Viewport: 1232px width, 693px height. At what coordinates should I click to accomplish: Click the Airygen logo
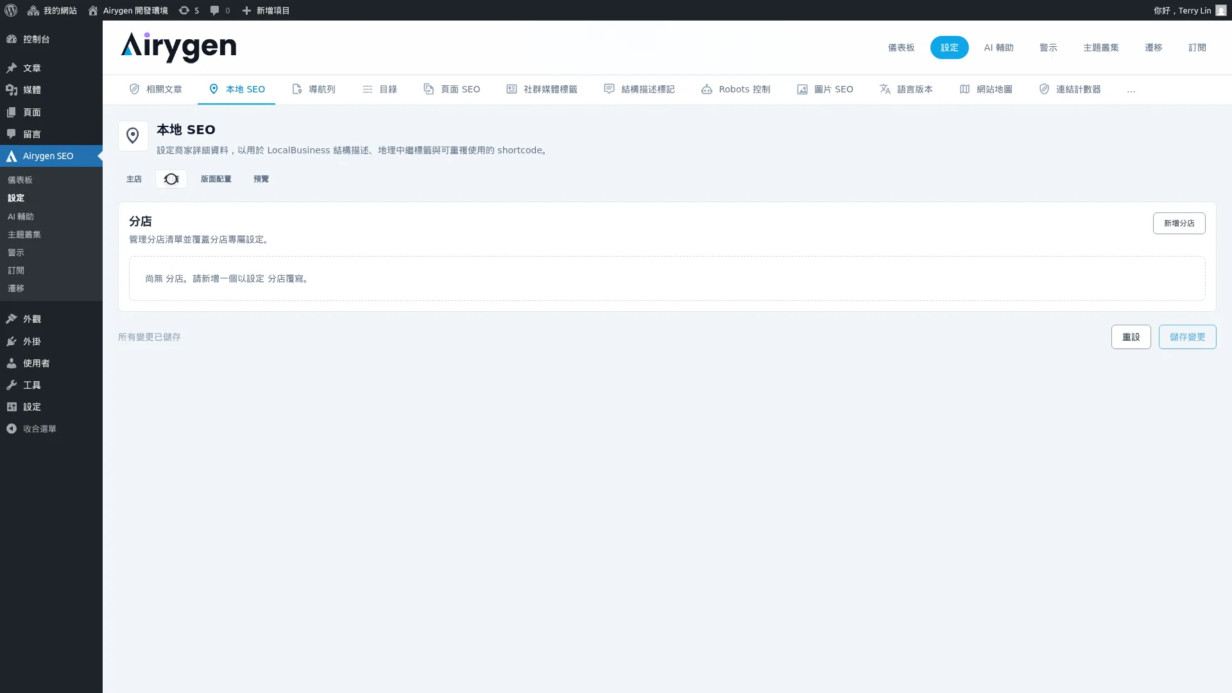click(178, 47)
